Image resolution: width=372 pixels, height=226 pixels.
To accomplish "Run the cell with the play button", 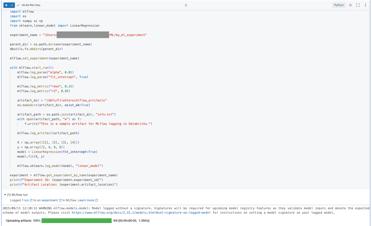I will 6,5.
